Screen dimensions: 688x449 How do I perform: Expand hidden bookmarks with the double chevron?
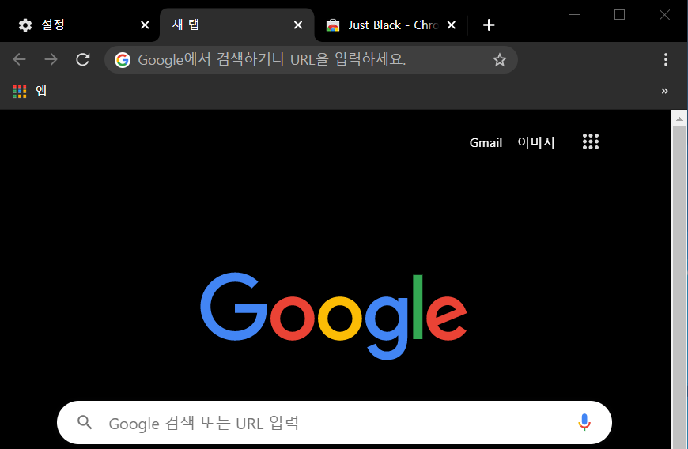(664, 91)
